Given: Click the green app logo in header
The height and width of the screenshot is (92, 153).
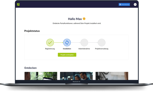Looking at the screenshot, I should tap(18, 5).
